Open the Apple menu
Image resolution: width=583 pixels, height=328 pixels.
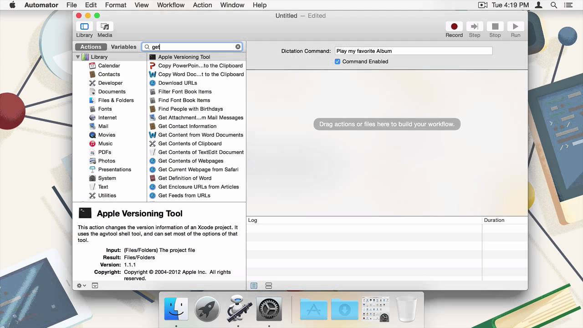[12, 5]
